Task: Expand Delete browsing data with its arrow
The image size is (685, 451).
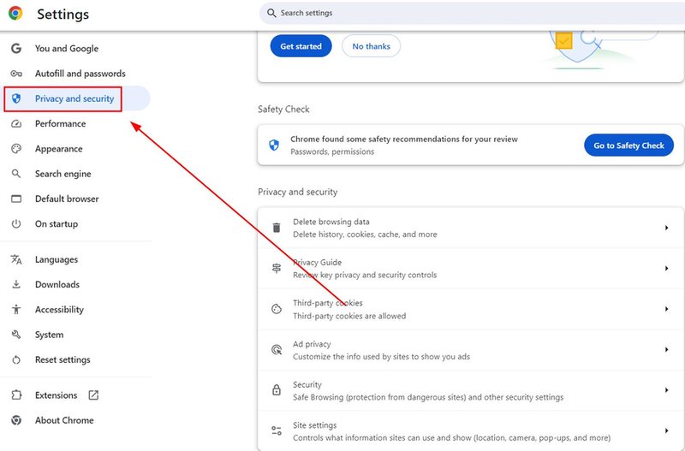Action: (667, 228)
